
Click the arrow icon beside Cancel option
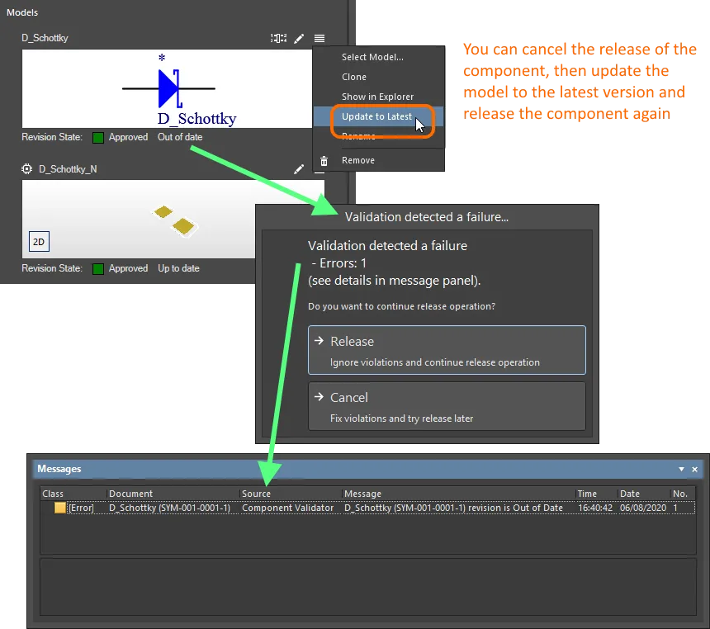coord(320,396)
